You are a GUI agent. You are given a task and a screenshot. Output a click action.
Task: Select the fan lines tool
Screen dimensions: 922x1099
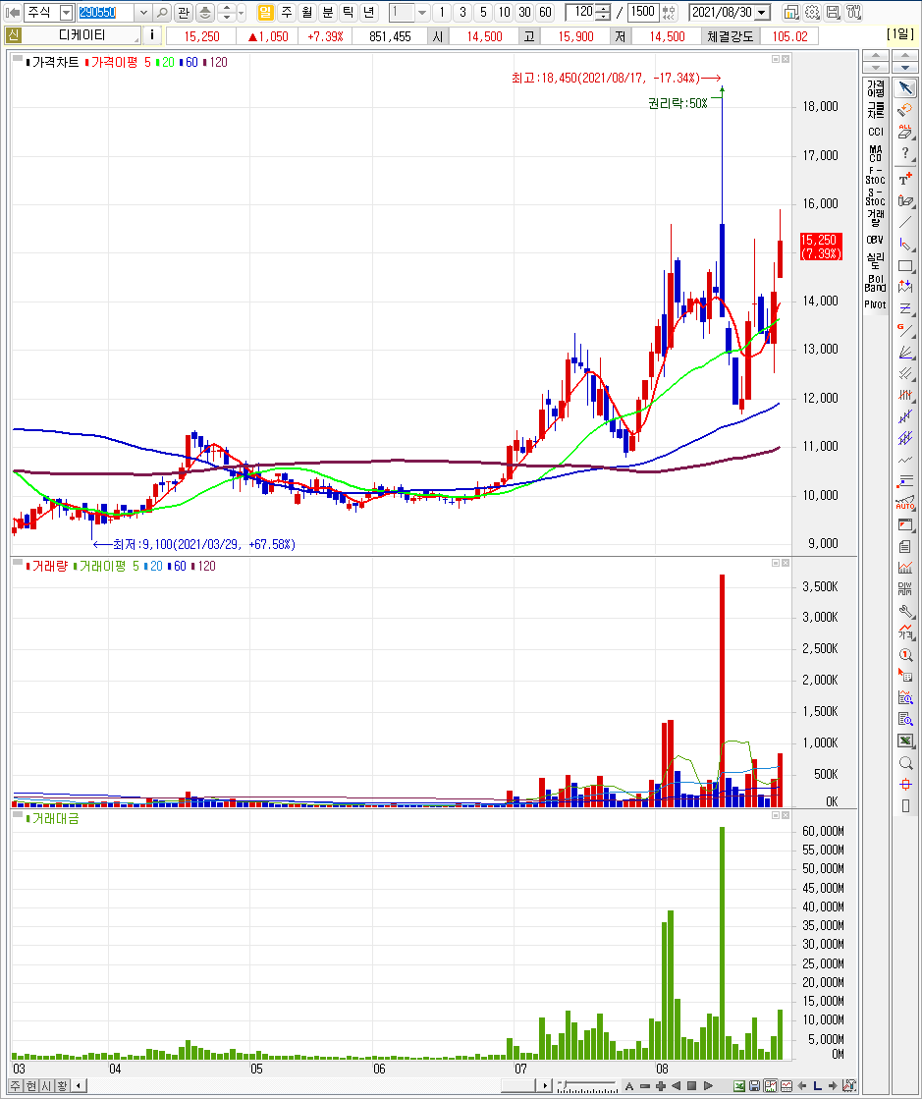click(x=906, y=352)
